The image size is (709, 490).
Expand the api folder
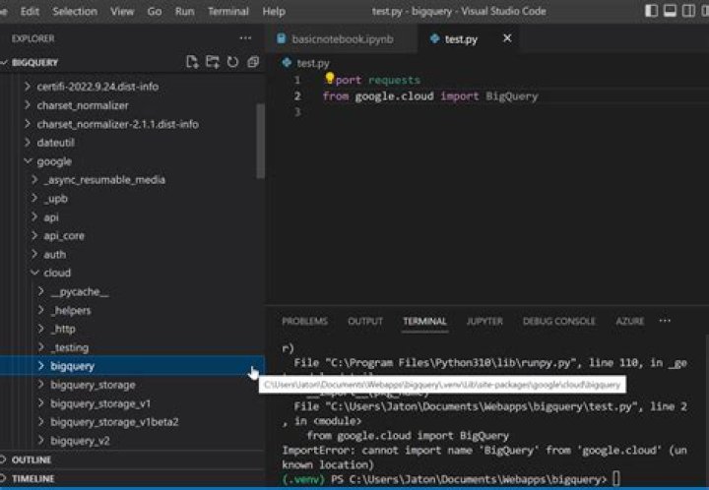click(131, 217)
